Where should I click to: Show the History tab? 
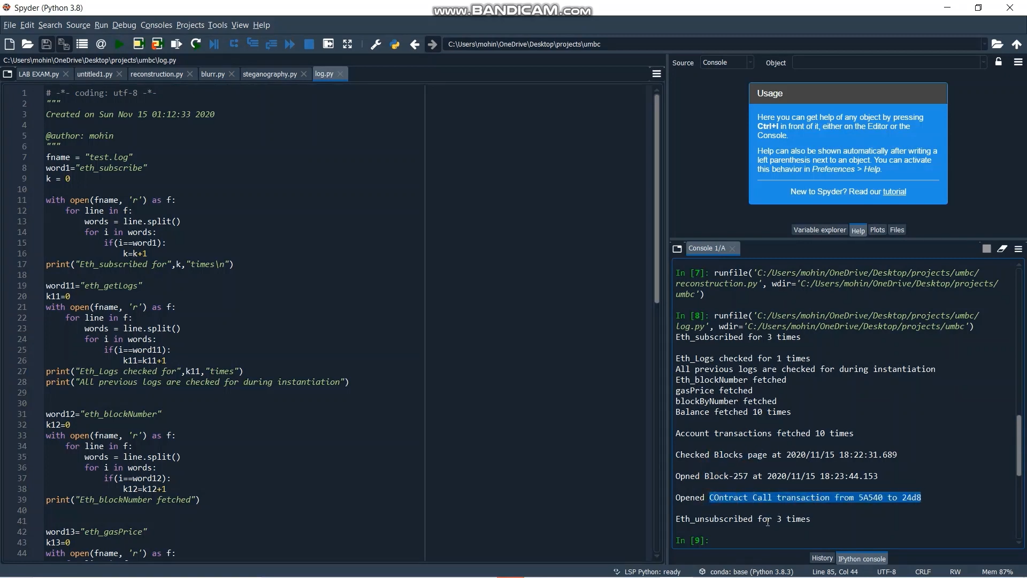(x=822, y=558)
